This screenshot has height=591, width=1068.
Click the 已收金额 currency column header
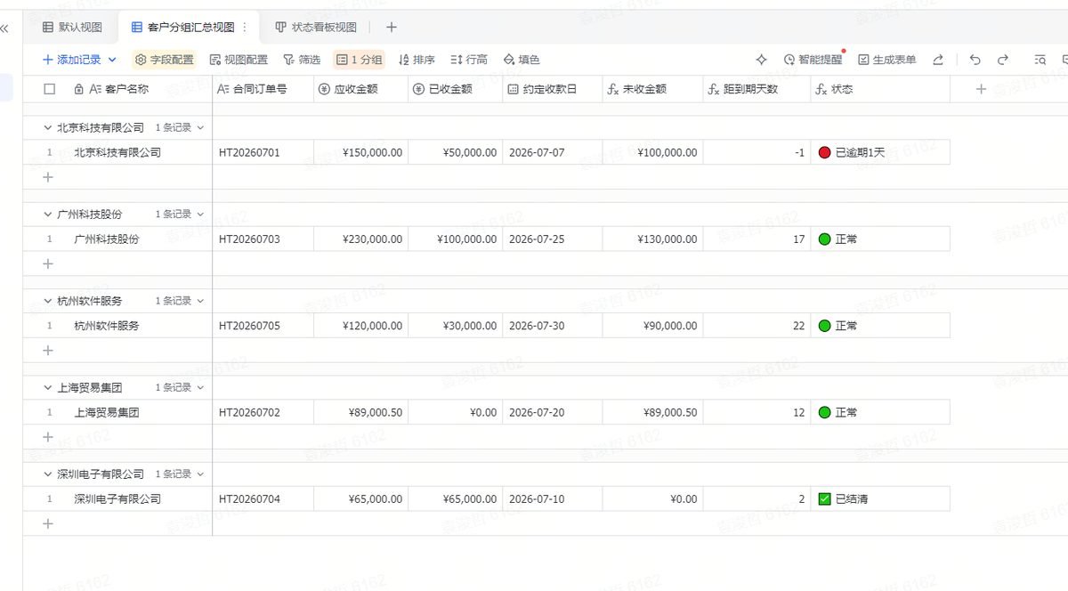coord(456,89)
